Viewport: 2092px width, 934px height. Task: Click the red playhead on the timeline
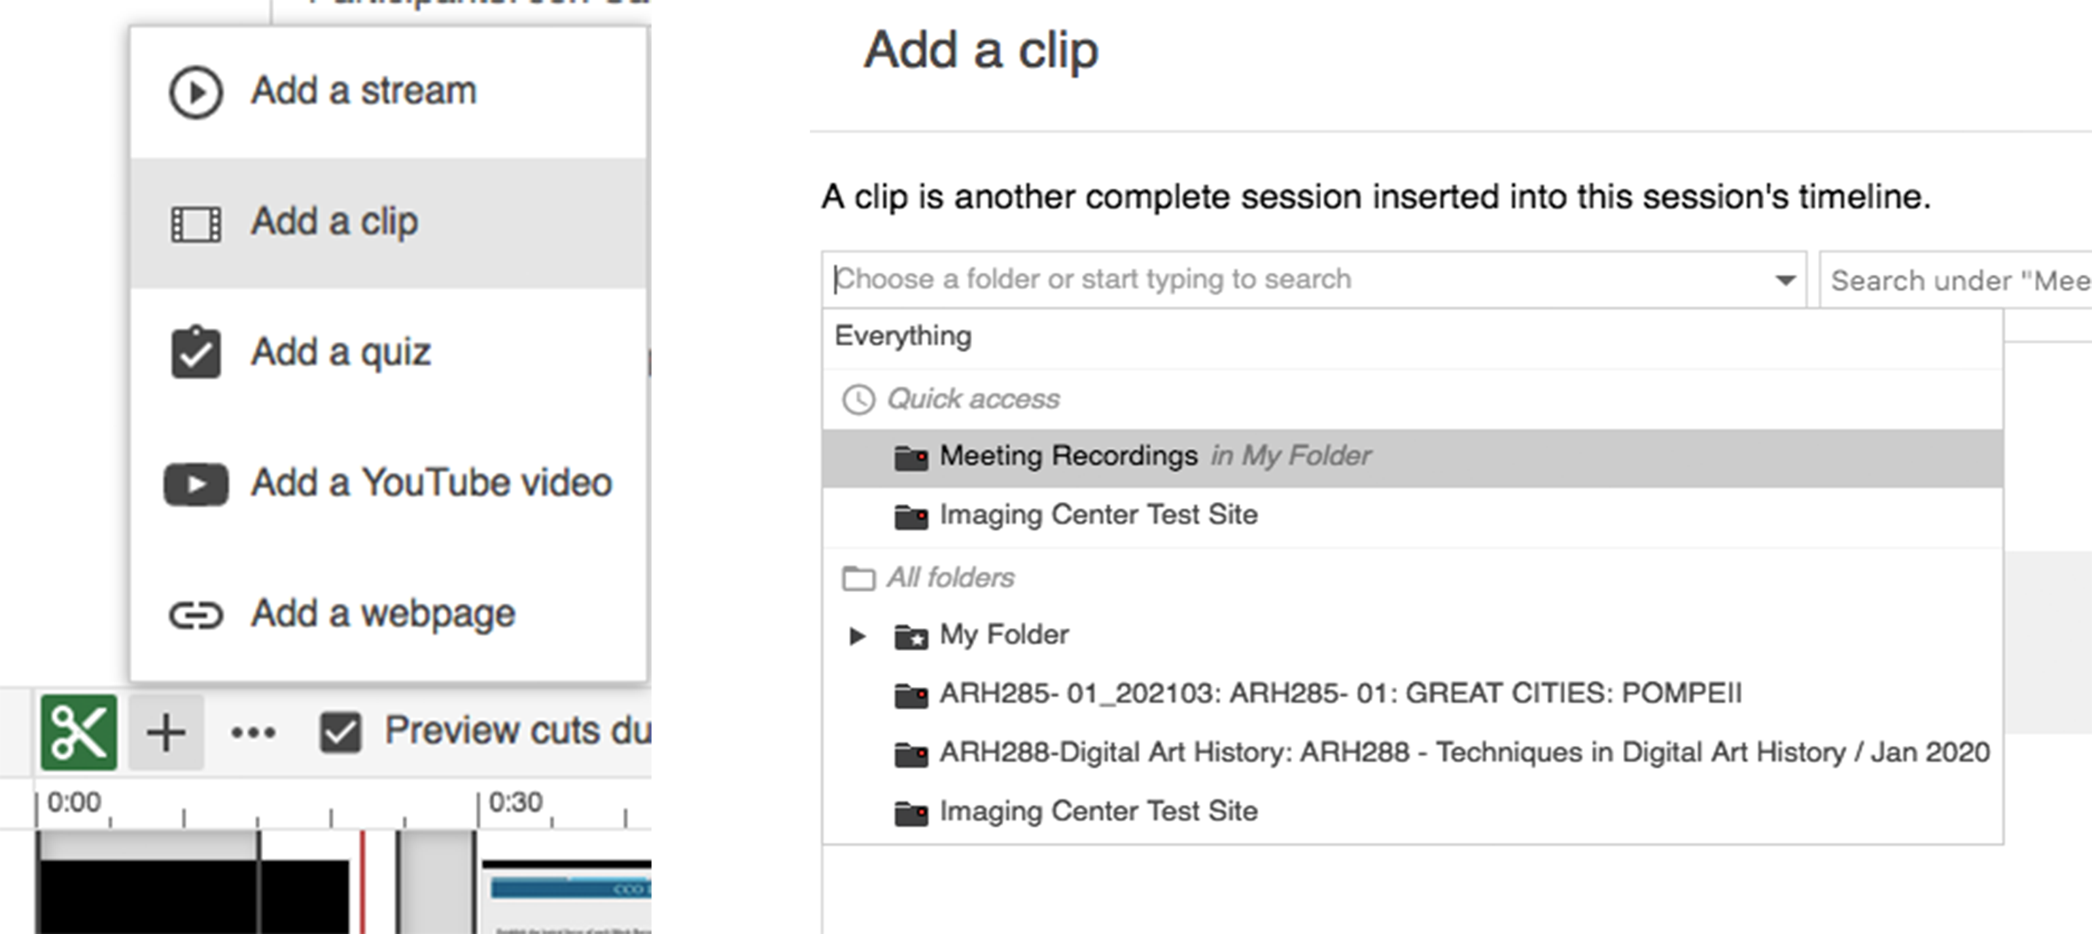pyautogui.click(x=362, y=881)
